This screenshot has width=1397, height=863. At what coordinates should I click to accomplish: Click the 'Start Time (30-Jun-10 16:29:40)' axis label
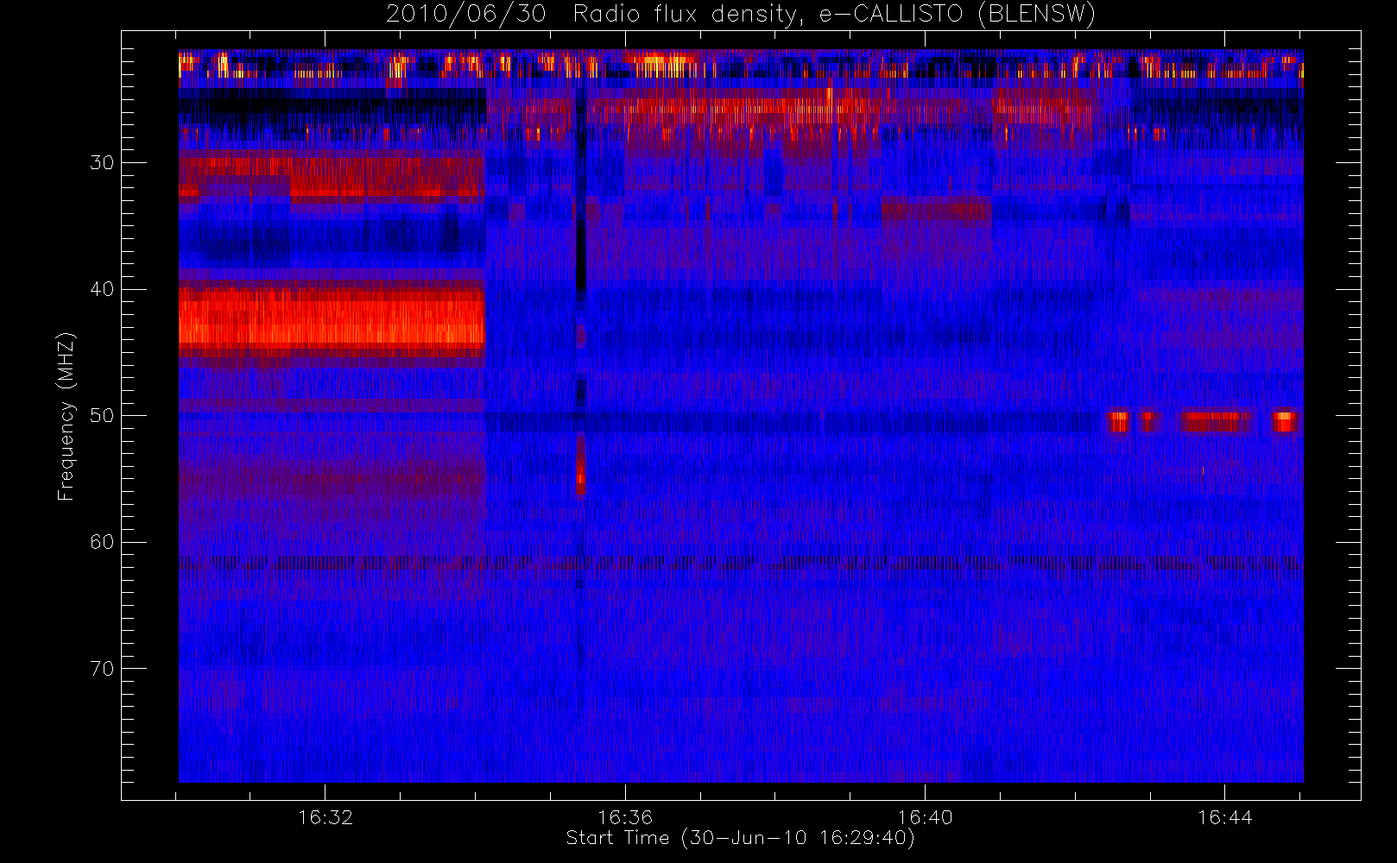740,838
